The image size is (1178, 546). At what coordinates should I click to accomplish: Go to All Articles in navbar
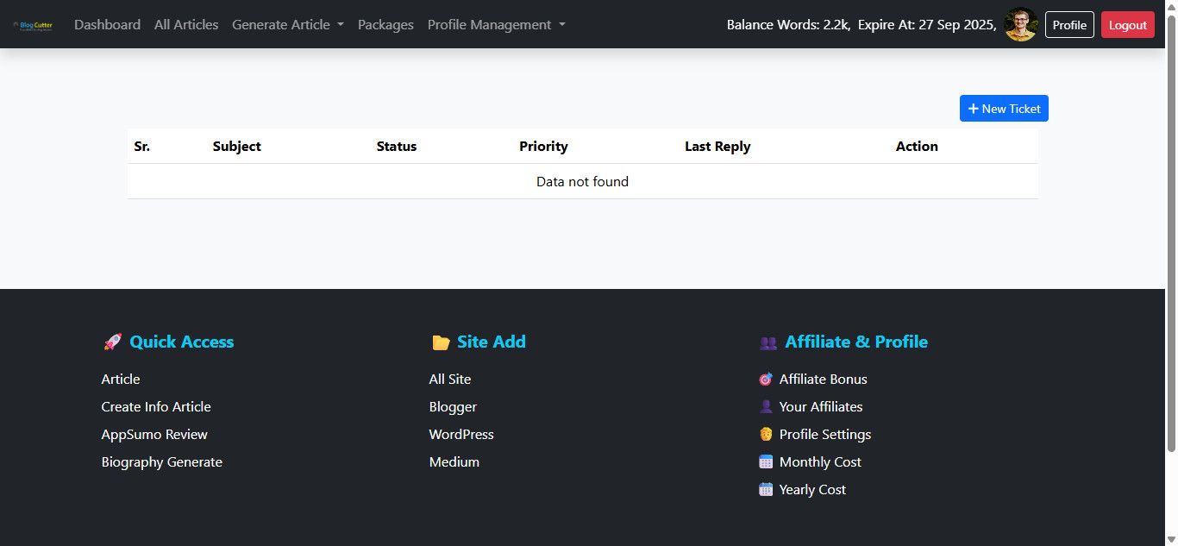click(186, 25)
